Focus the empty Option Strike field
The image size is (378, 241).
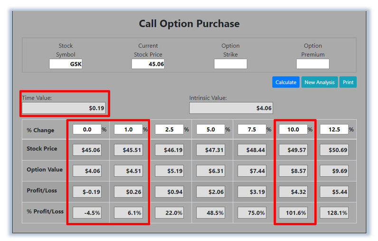pos(230,64)
